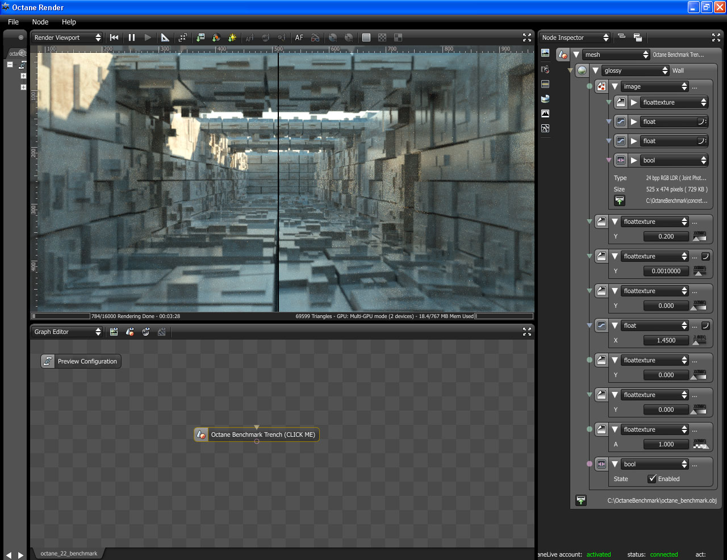
Task: Click the load image file icon under Size
Action: pyautogui.click(x=620, y=200)
